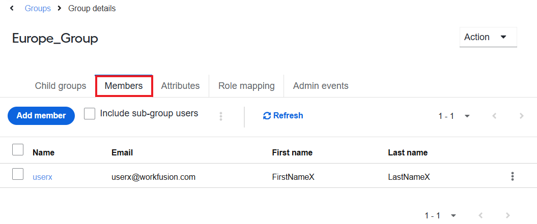Open the toolbar kebab menu next to sub-group users
537x224 pixels.
(221, 116)
